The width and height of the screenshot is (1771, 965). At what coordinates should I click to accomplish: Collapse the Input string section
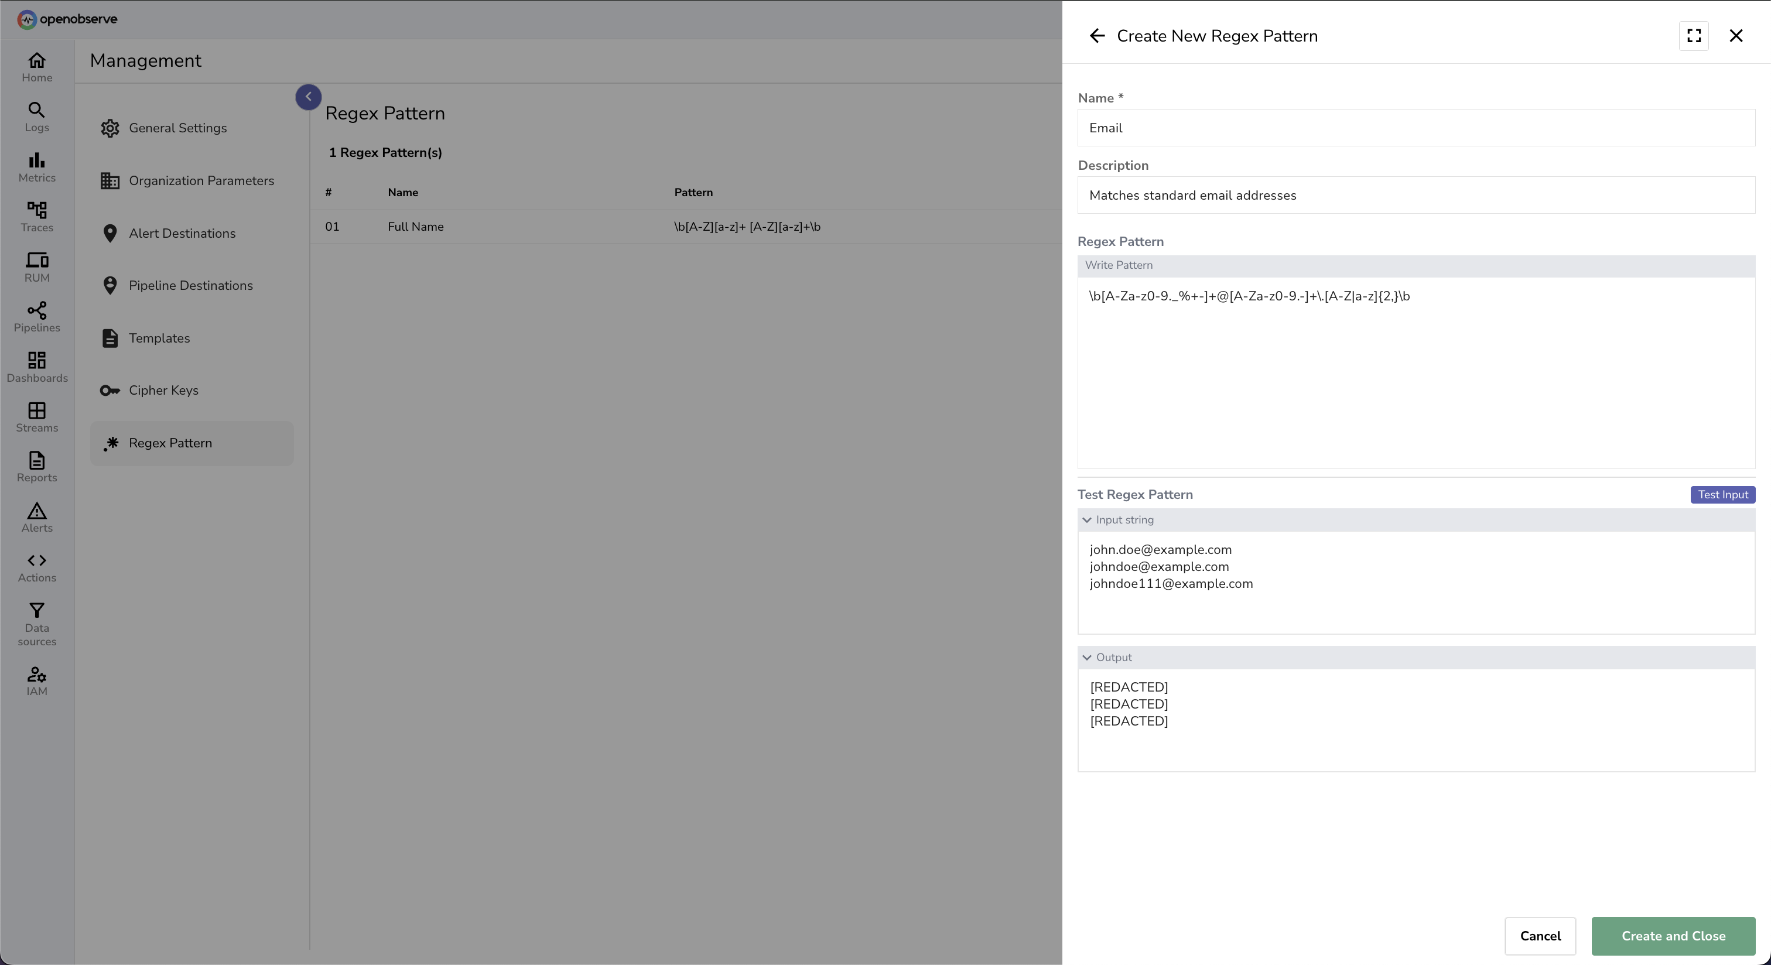pos(1087,521)
